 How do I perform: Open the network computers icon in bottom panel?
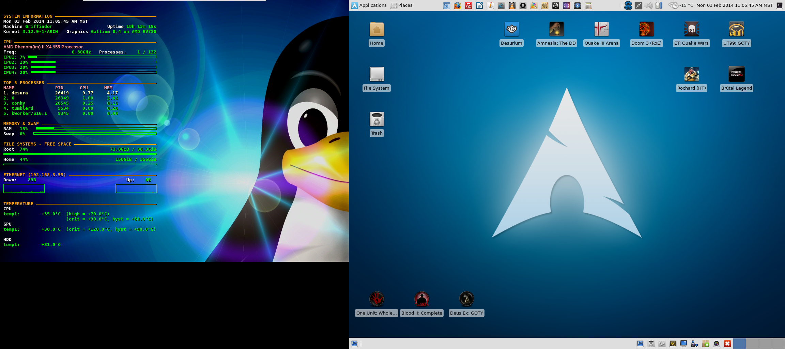pyautogui.click(x=695, y=344)
